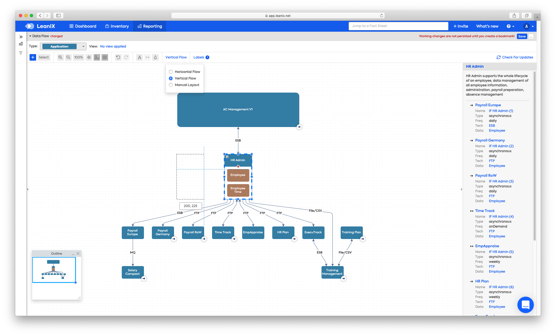
Task: Click the zoom in magnifier icon
Action: (x=60, y=57)
